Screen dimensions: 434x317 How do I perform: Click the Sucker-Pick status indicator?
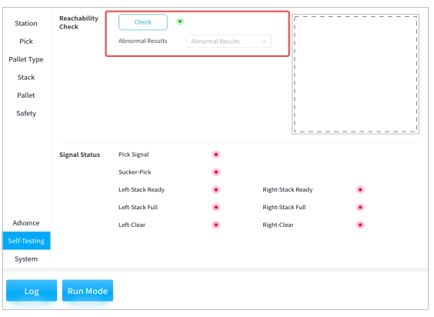(216, 172)
